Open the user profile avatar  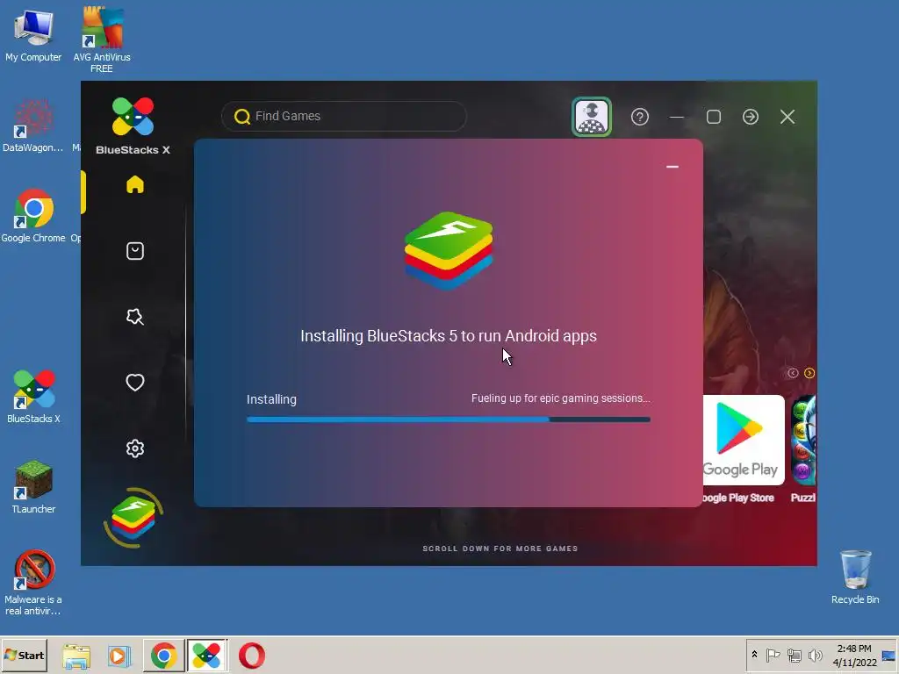(x=591, y=117)
